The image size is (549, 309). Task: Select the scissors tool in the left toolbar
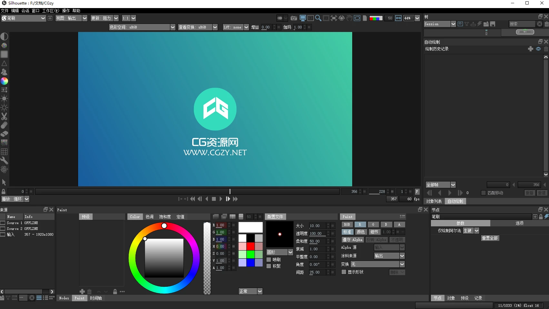pos(5,117)
